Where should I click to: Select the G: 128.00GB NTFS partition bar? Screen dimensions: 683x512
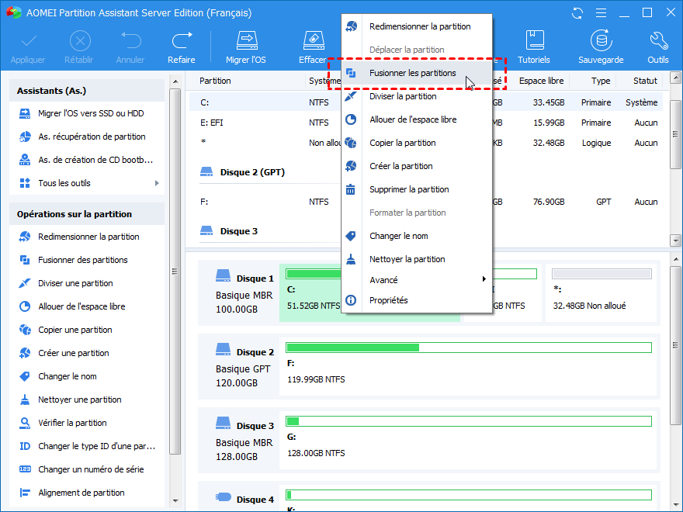468,439
